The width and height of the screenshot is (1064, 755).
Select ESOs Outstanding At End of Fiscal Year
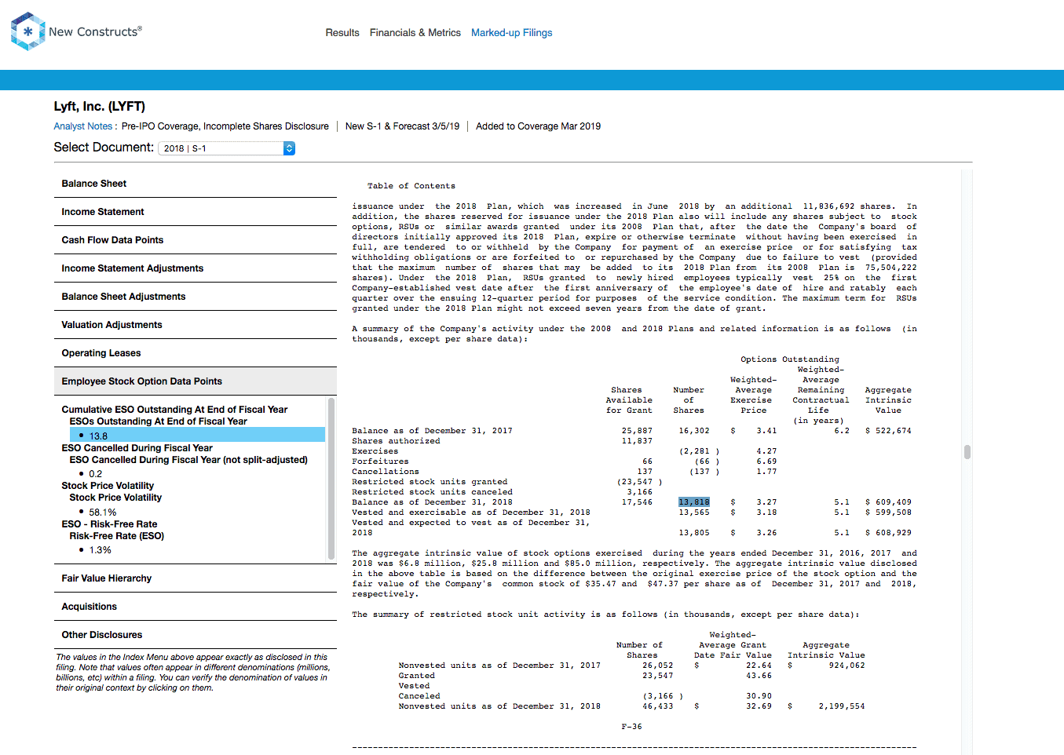coord(158,421)
